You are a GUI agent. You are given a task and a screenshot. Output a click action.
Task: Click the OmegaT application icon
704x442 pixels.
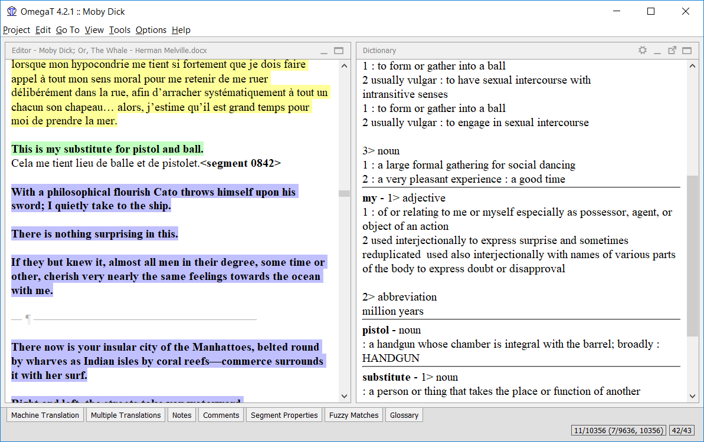(11, 12)
